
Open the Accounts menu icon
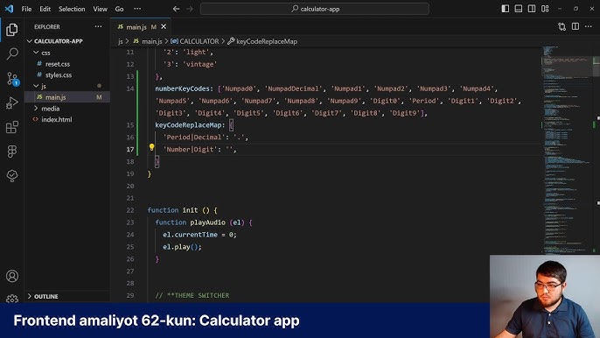12,276
